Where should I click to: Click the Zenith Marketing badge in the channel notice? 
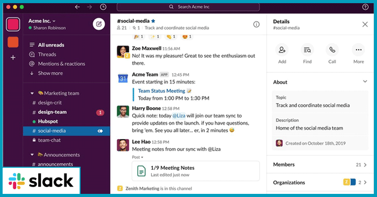(120, 188)
